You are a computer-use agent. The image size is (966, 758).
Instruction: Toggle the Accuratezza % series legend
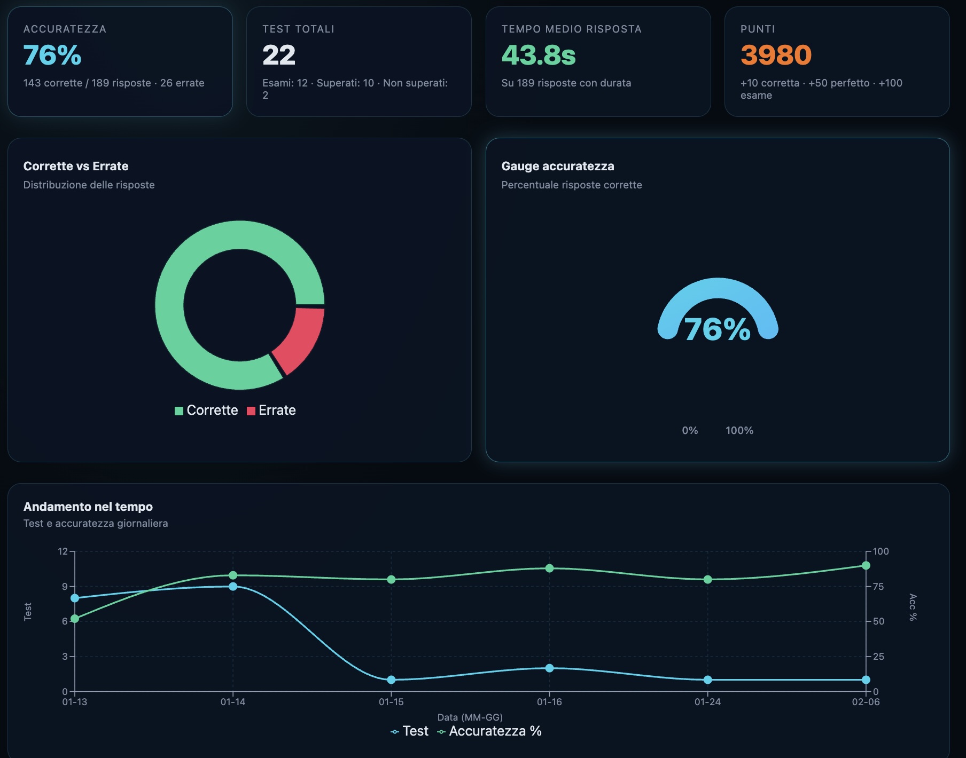489,731
